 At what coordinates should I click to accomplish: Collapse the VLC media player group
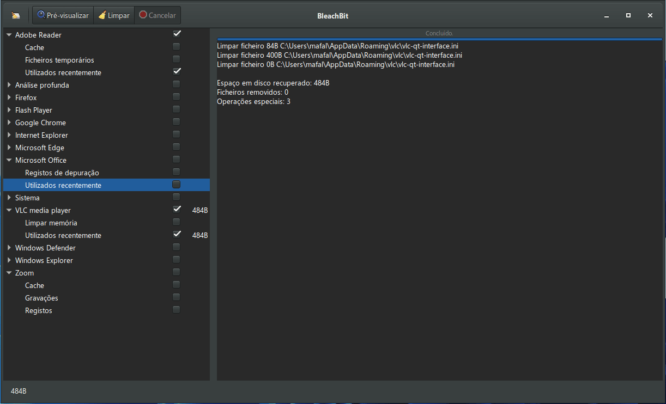click(x=9, y=210)
